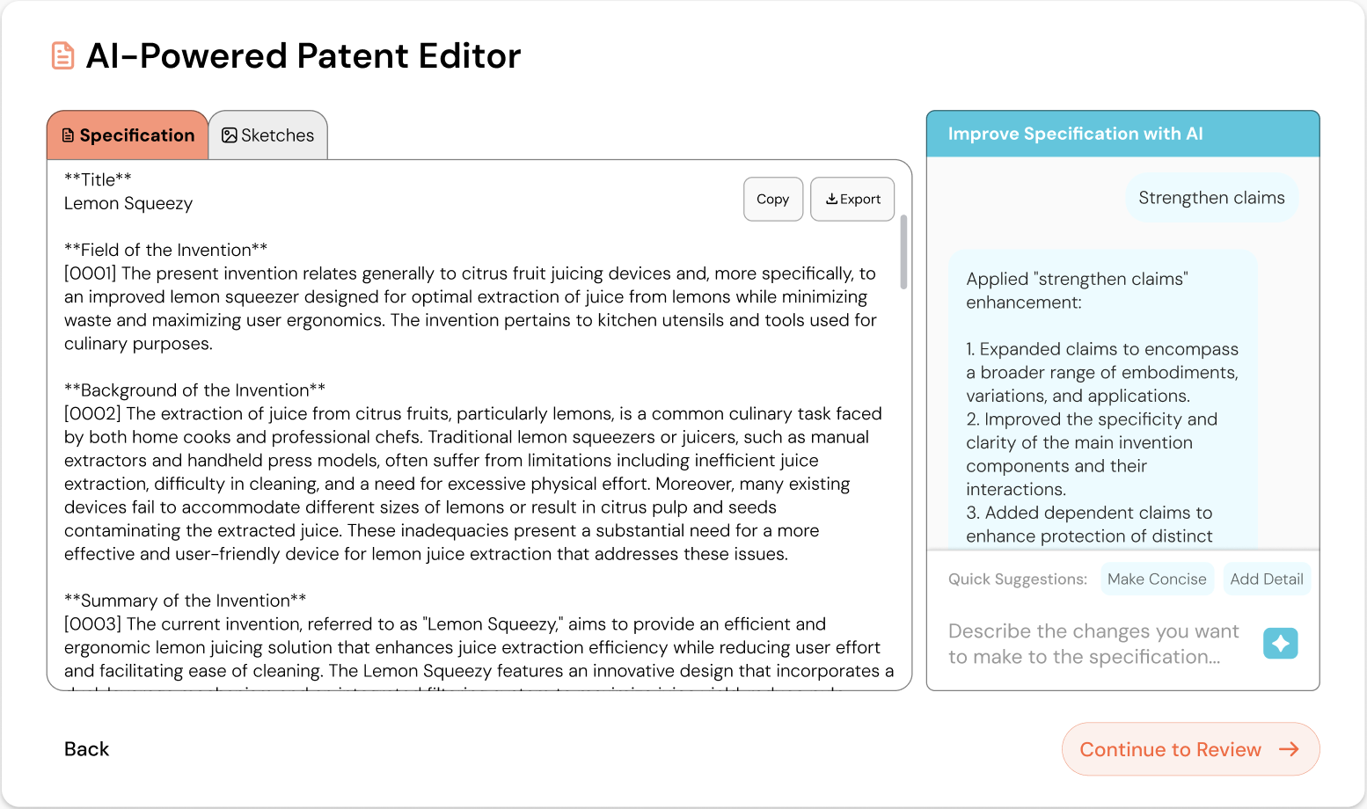The height and width of the screenshot is (809, 1367).
Task: Switch to the Sketches tab
Action: (268, 135)
